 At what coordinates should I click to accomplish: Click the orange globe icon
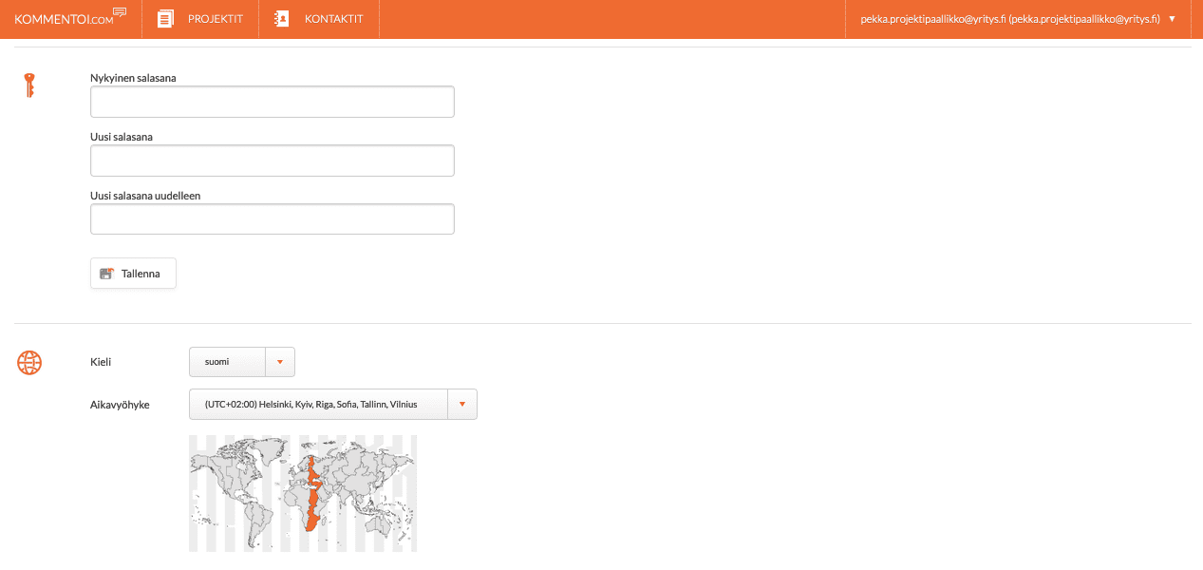pos(29,362)
